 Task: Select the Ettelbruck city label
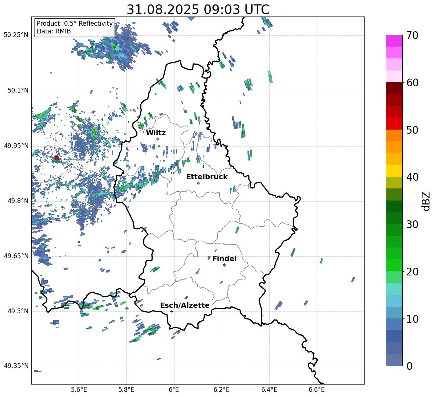click(x=207, y=177)
